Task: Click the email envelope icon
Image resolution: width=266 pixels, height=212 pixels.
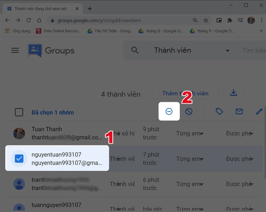Action: coord(239,111)
